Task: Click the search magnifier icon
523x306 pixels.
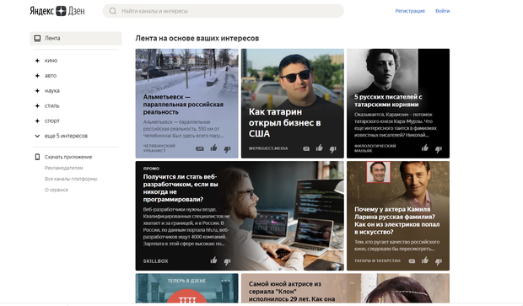Action: click(113, 11)
